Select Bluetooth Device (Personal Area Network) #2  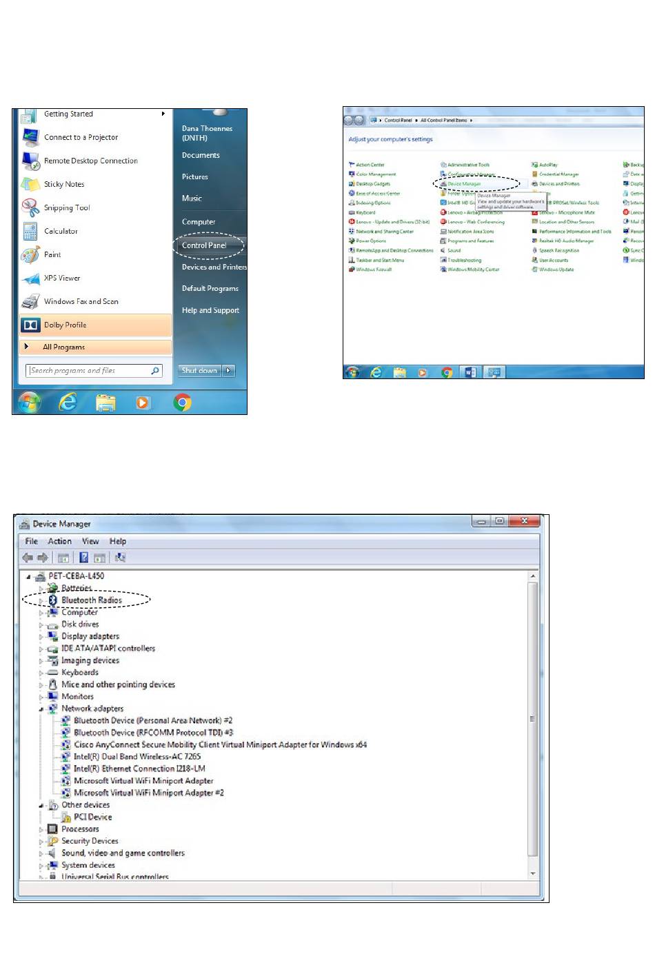tap(153, 720)
